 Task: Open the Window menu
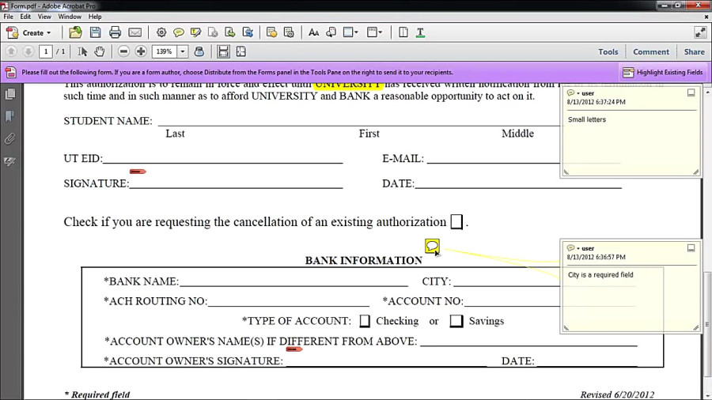70,17
